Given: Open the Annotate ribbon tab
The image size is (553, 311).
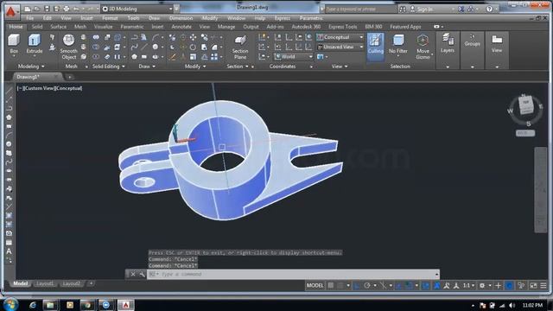Looking at the screenshot, I should pyautogui.click(x=181, y=27).
